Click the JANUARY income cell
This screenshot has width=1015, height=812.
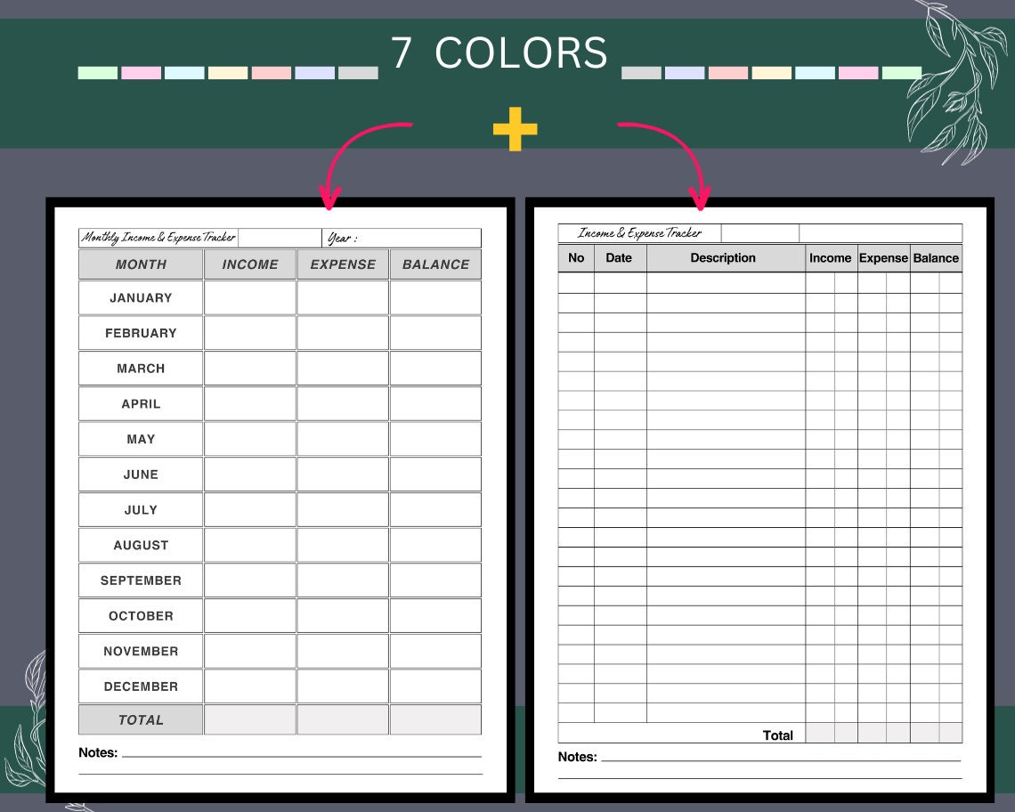click(x=250, y=298)
